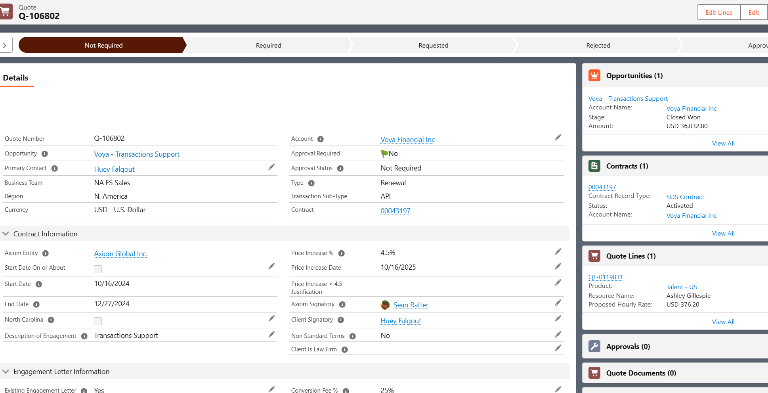Click the info icon next to Opportunity
Viewport: 768px width, 393px height.
pyautogui.click(x=45, y=154)
